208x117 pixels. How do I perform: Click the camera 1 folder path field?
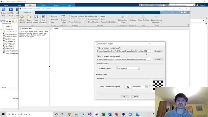pos(124,51)
